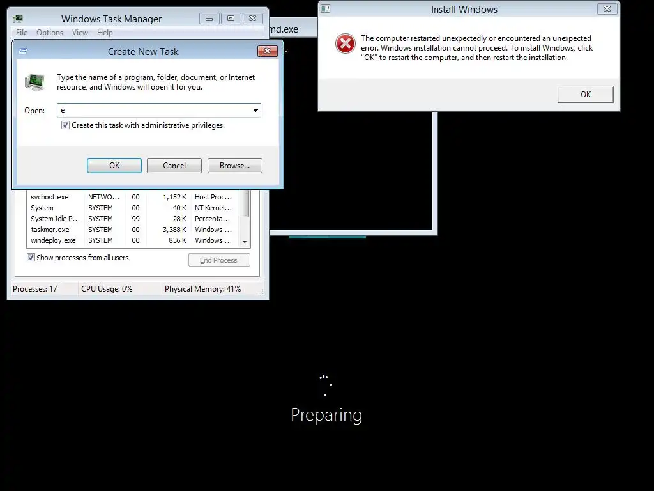Click the 99 CPU value for System Idle
This screenshot has height=491, width=654.
(135, 219)
